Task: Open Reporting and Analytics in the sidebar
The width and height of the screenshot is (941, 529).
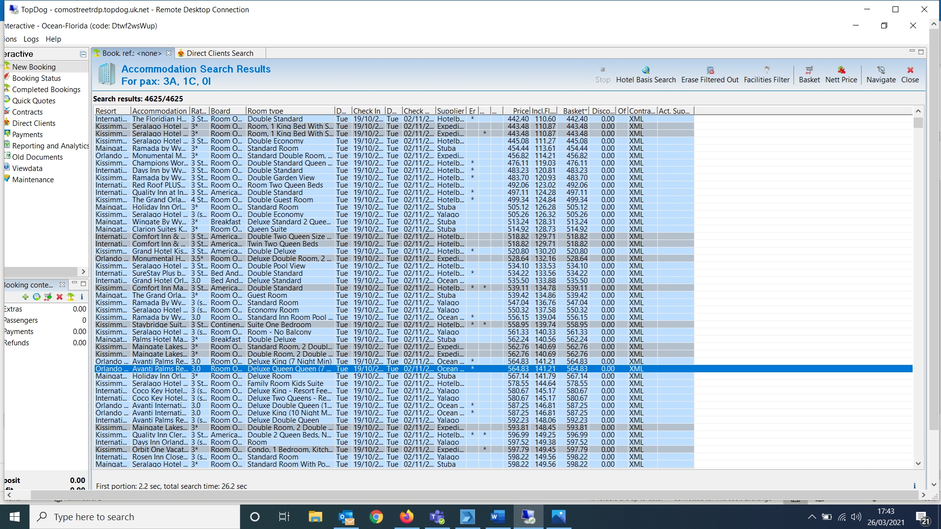Action: point(50,146)
